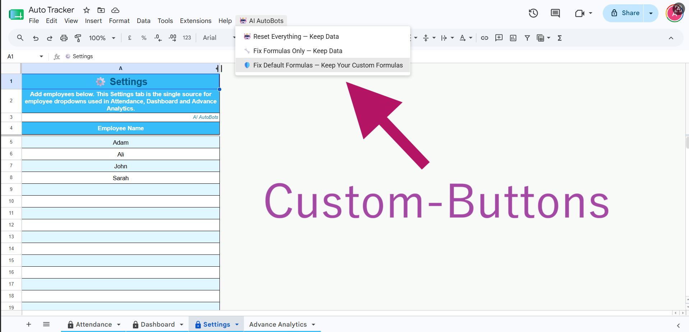Open name box dropdown arrow
The width and height of the screenshot is (689, 332).
[41, 56]
